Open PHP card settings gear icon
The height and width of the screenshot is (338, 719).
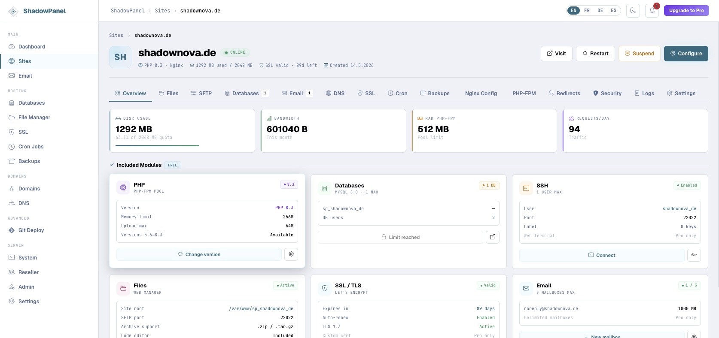click(291, 254)
